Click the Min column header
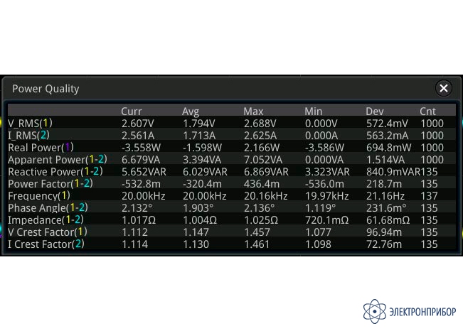This screenshot has height=331, width=463. tap(314, 112)
